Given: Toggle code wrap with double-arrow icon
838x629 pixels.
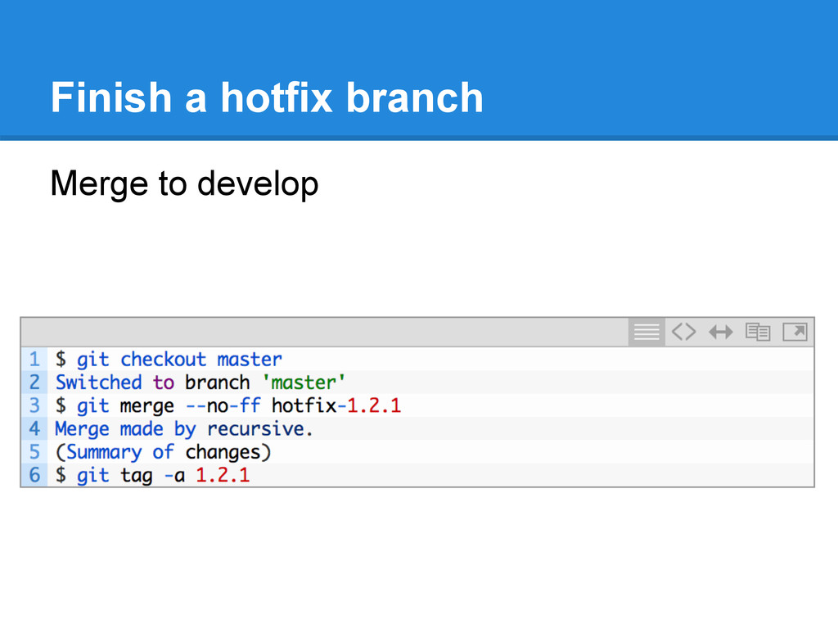Looking at the screenshot, I should pos(720,333).
